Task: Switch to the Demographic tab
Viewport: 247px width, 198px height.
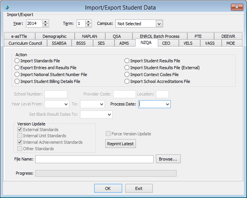Action: click(54, 36)
